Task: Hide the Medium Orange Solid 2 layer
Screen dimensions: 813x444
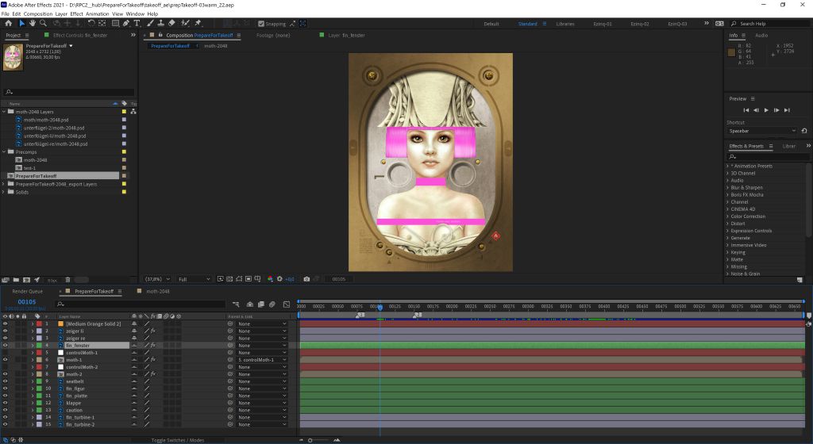Action: 6,324
